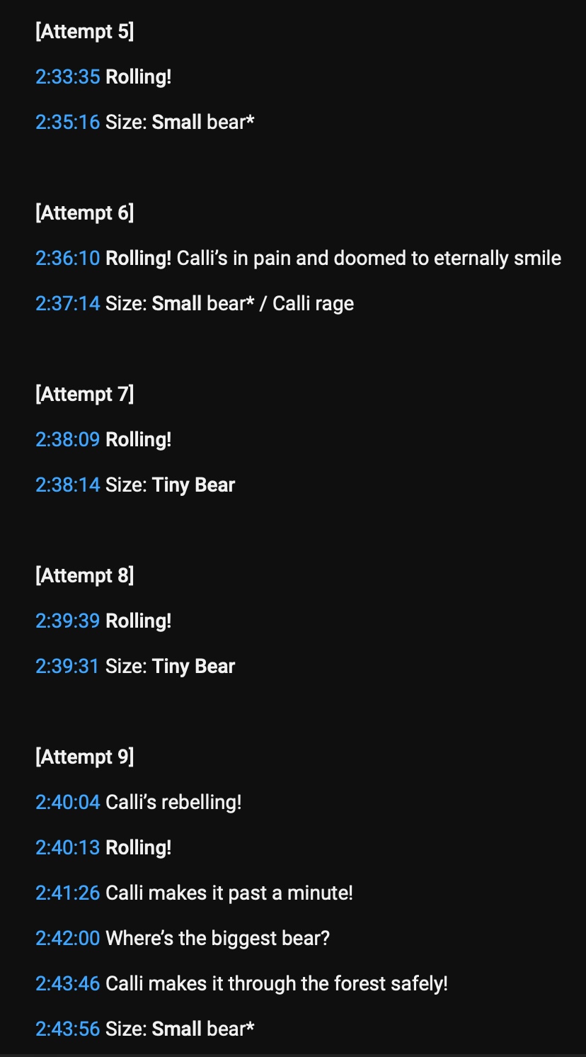Image resolution: width=586 pixels, height=1057 pixels.
Task: Click 2:42:00 biggest bear timestamp
Action: (x=68, y=938)
